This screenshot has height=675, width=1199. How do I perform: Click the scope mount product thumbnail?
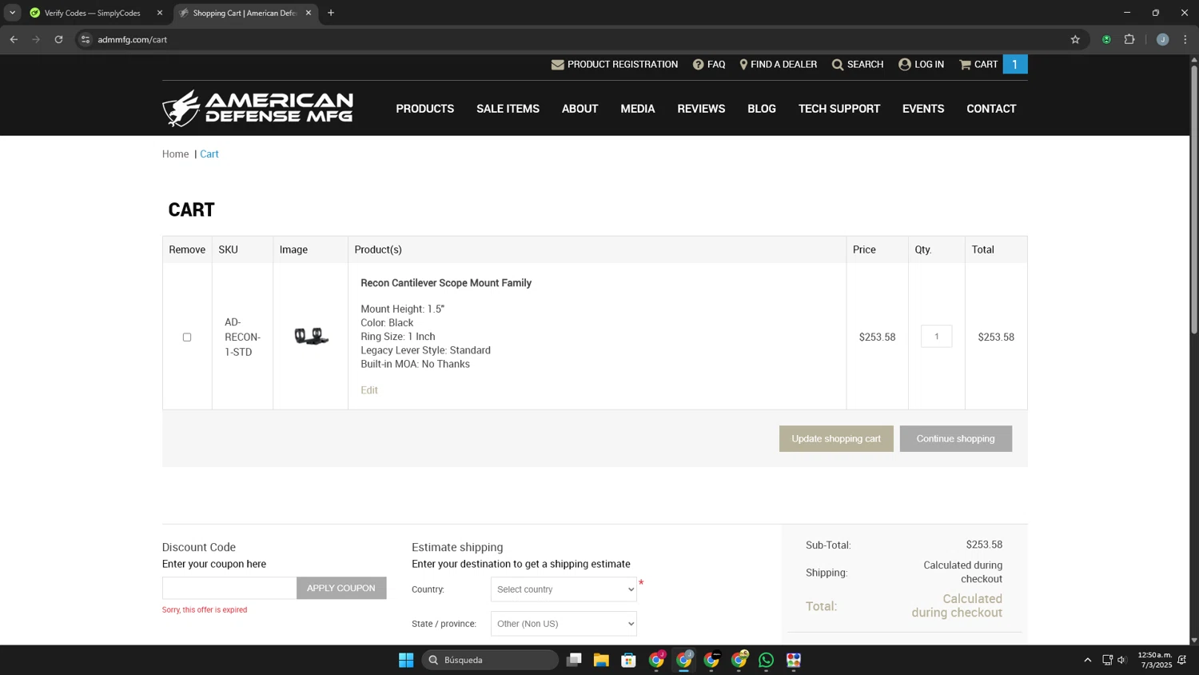[x=311, y=337]
